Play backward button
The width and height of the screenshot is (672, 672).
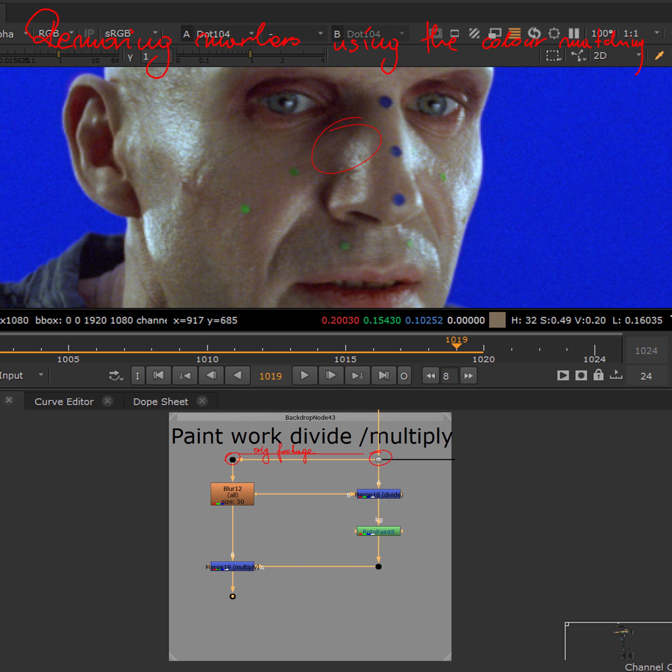pyautogui.click(x=238, y=376)
